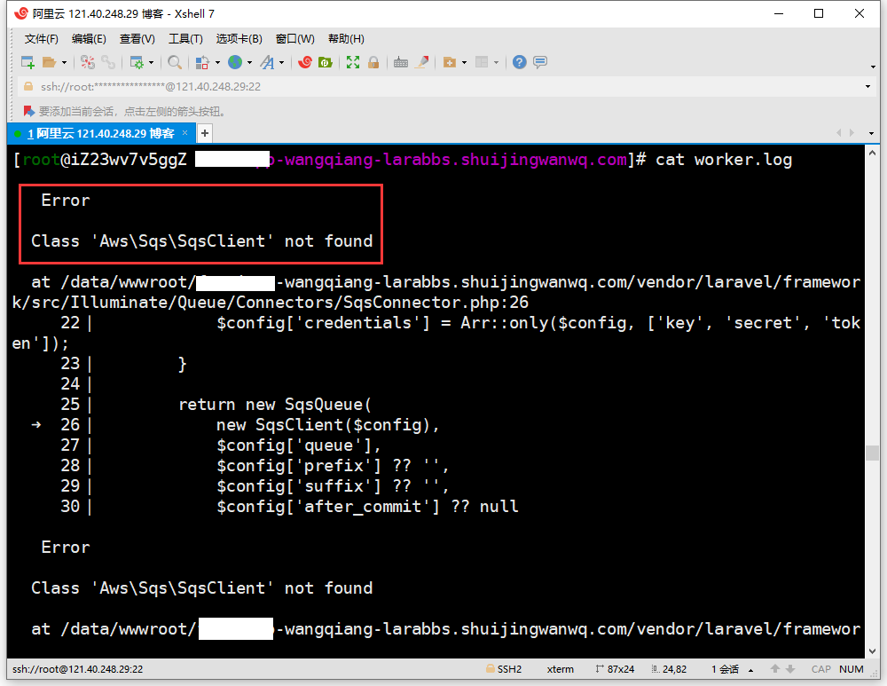The image size is (887, 686).
Task: Open the address bar history dropdown
Action: coord(868,87)
